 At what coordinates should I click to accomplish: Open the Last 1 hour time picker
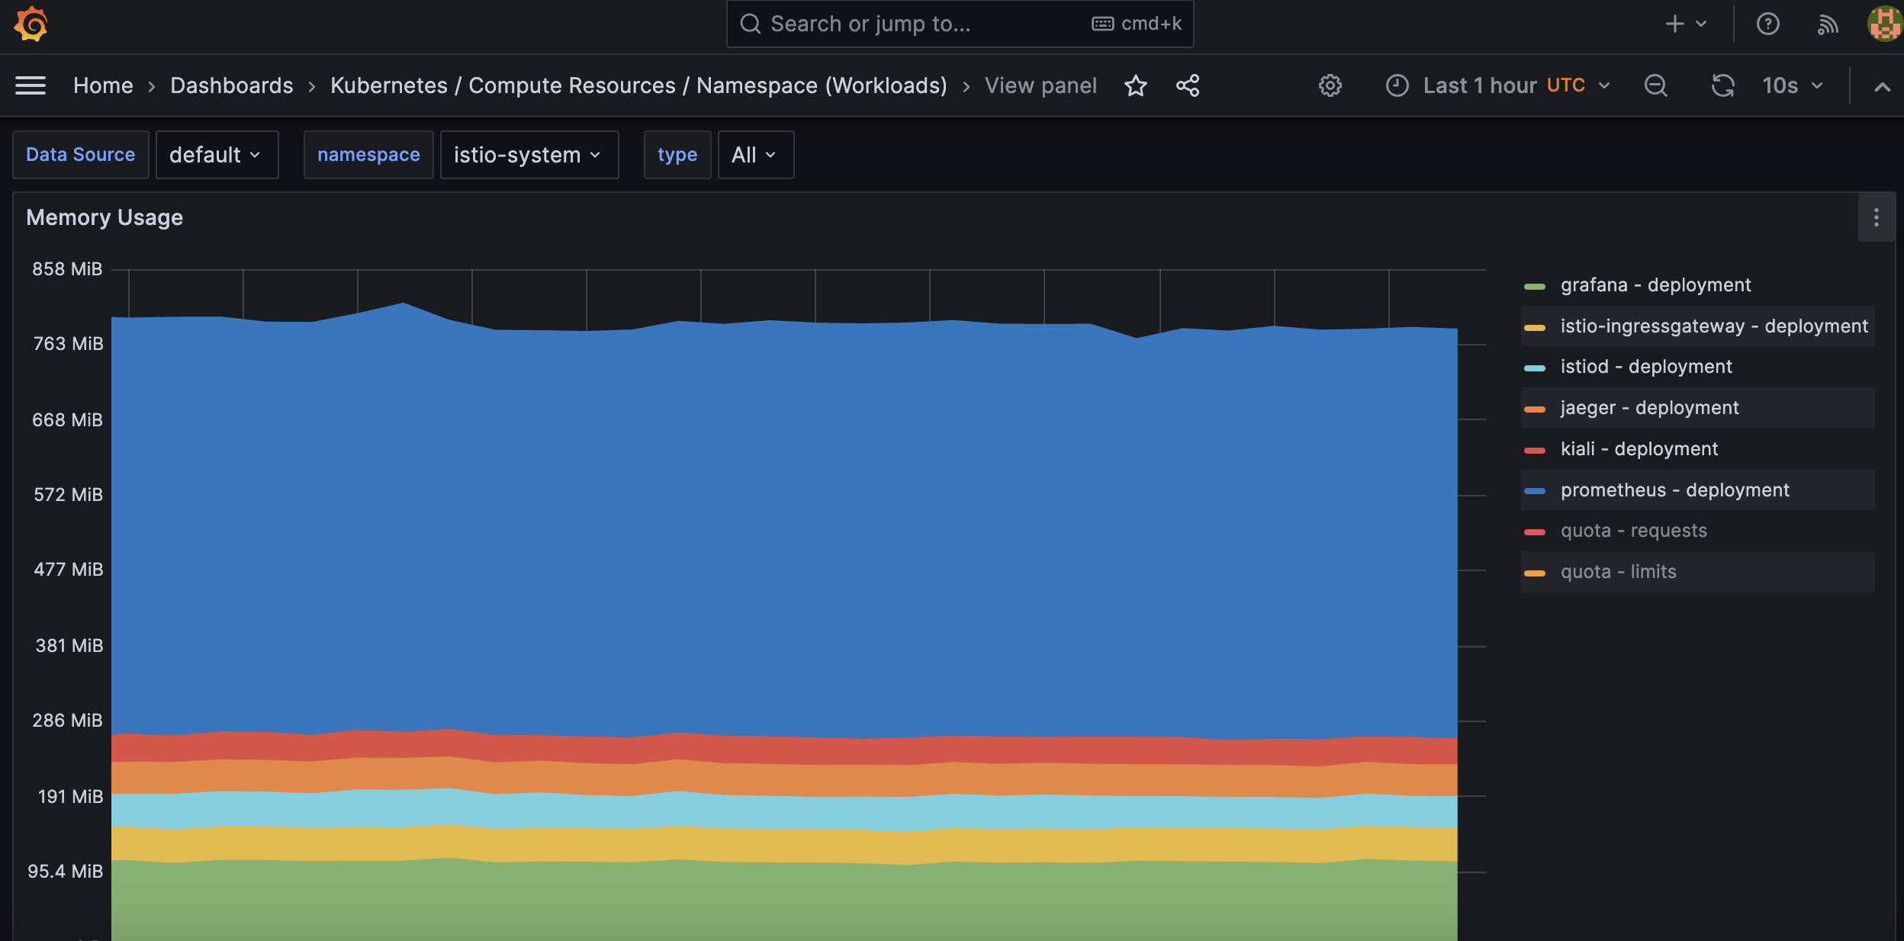[1498, 85]
